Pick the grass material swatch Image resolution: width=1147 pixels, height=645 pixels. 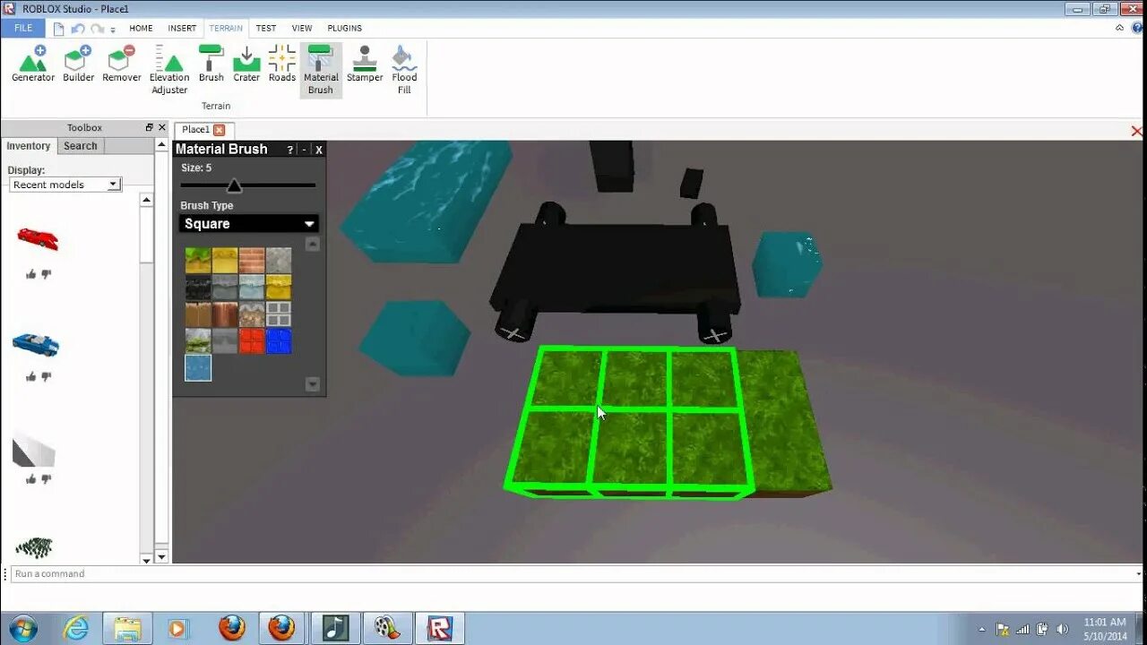tap(198, 261)
